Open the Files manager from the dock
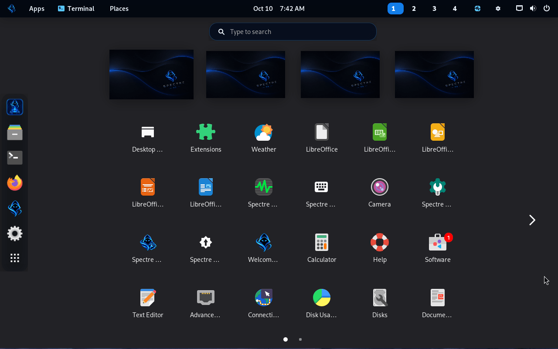Image resolution: width=558 pixels, height=349 pixels. 15,132
